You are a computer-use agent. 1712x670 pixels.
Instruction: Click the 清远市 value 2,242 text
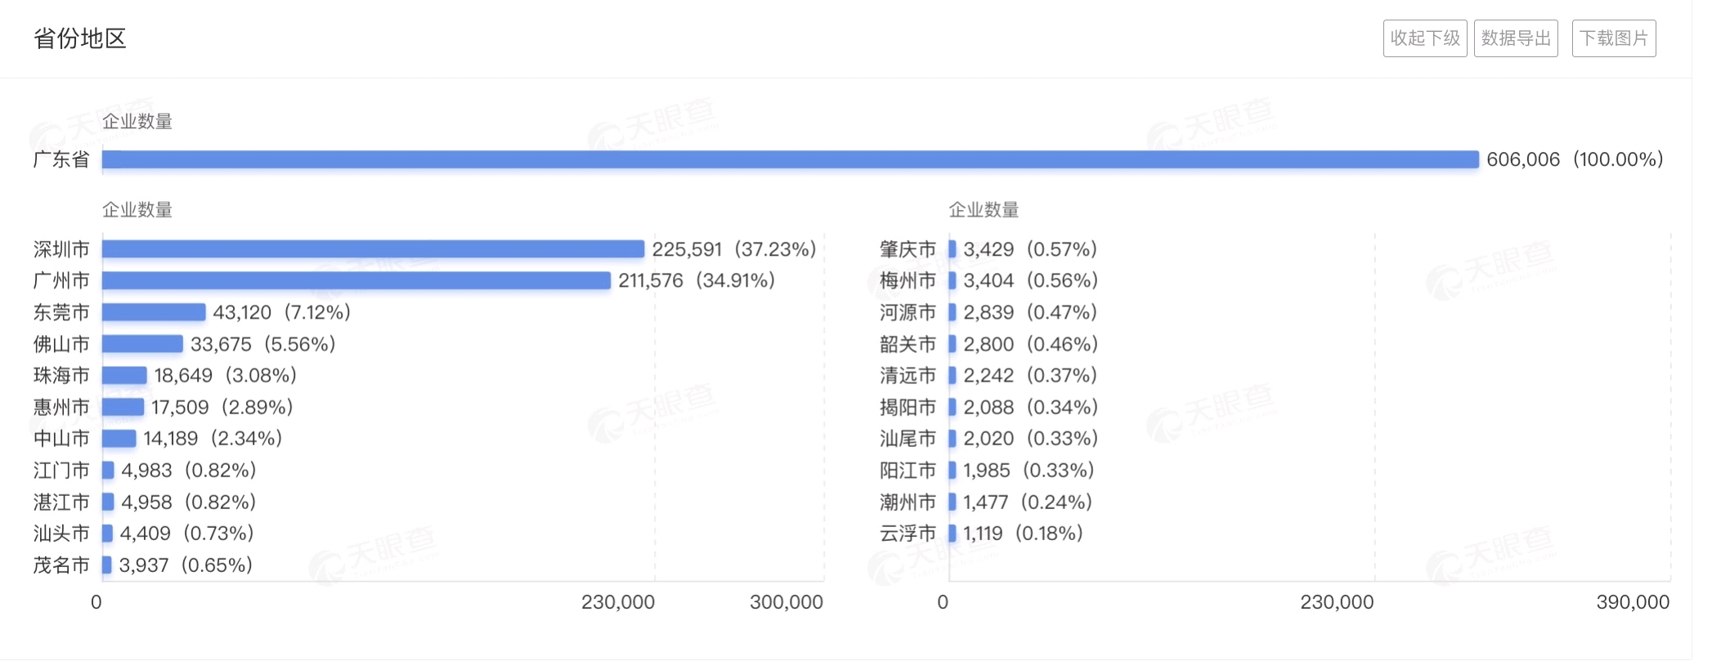pos(988,376)
